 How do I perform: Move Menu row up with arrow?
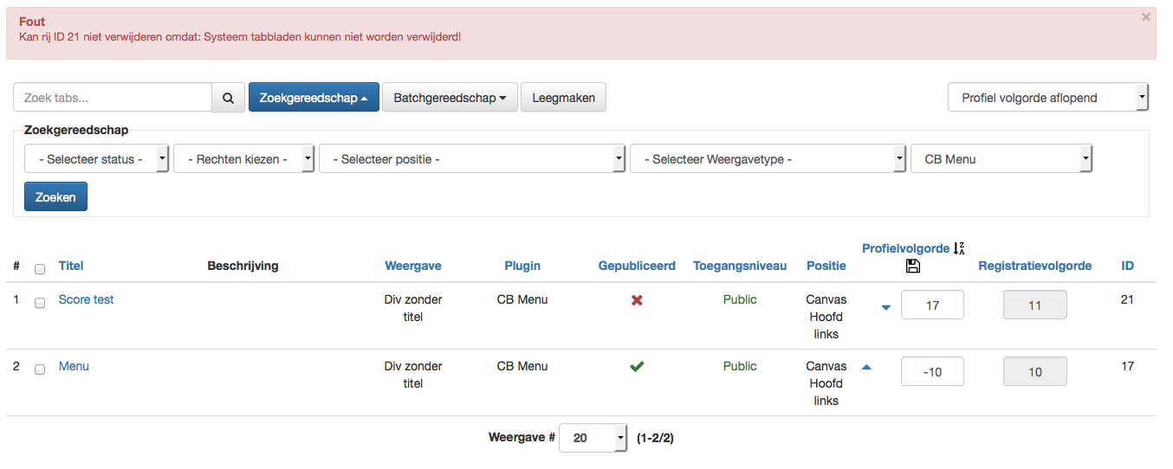866,367
